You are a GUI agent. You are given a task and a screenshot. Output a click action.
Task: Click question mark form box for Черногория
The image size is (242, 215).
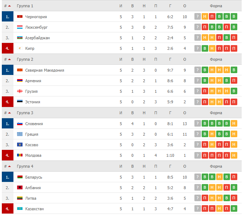pyautogui.click(x=197, y=16)
